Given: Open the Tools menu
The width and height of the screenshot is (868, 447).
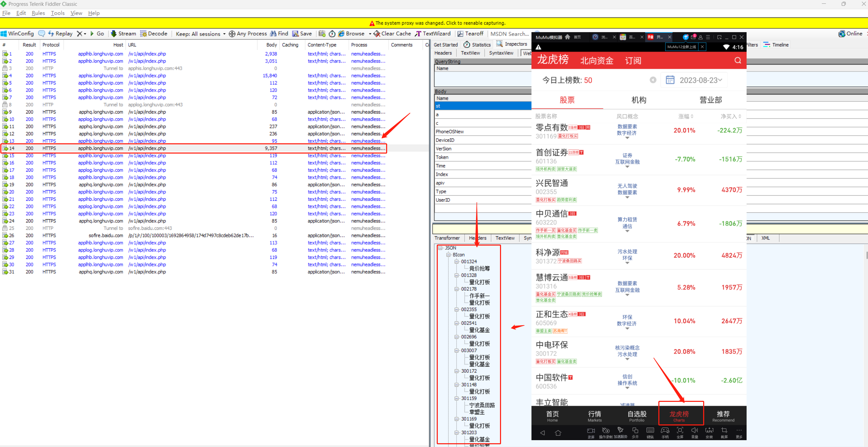Looking at the screenshot, I should coord(57,13).
